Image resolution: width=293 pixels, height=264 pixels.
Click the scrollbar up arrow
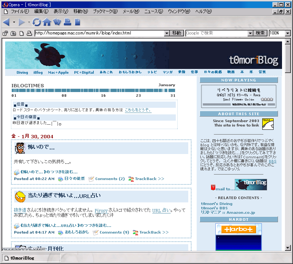click(288, 41)
